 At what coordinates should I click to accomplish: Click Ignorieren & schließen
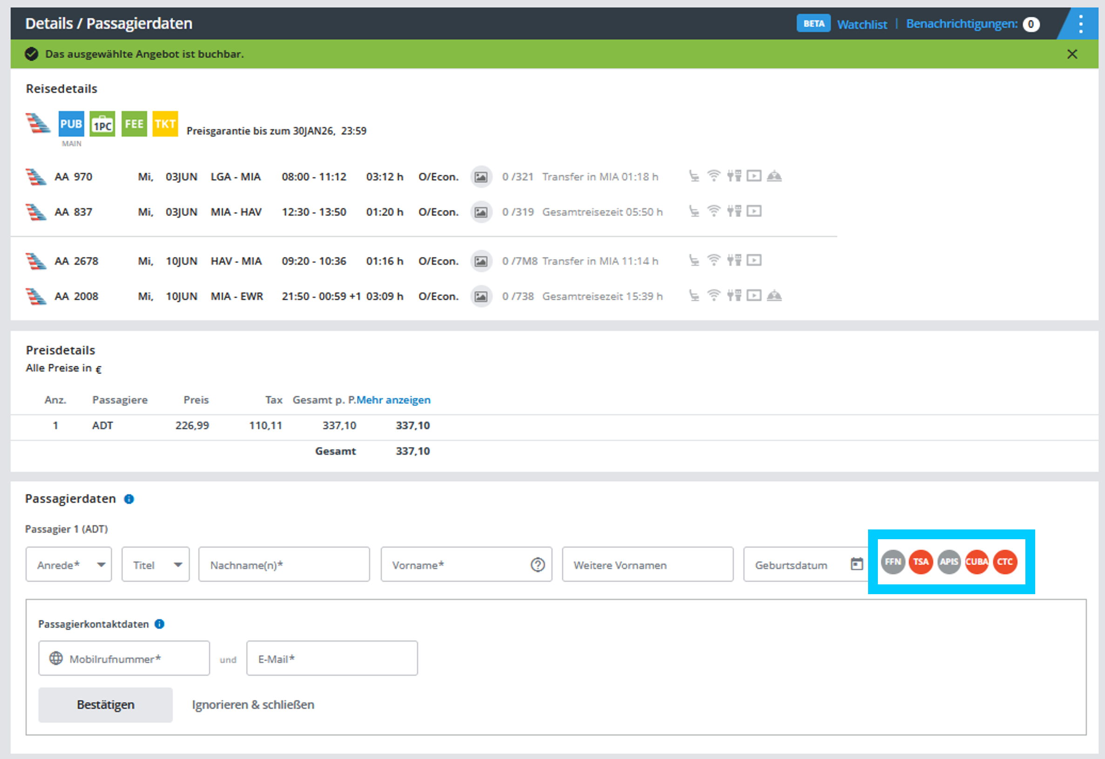(x=253, y=705)
